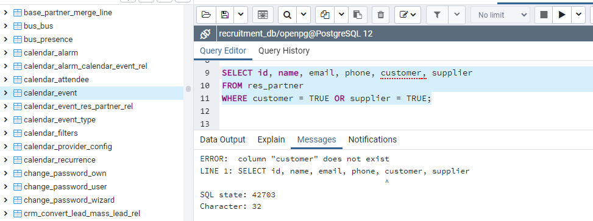Click the Copy icon in toolbar
Screen dimensions: 593x221
(325, 15)
